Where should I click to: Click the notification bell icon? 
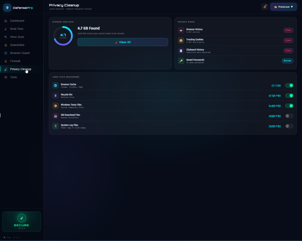(265, 7)
